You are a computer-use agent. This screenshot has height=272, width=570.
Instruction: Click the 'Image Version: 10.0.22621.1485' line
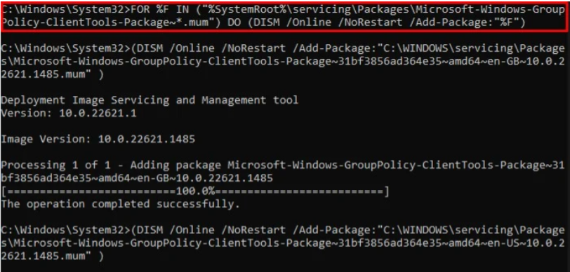pos(98,139)
